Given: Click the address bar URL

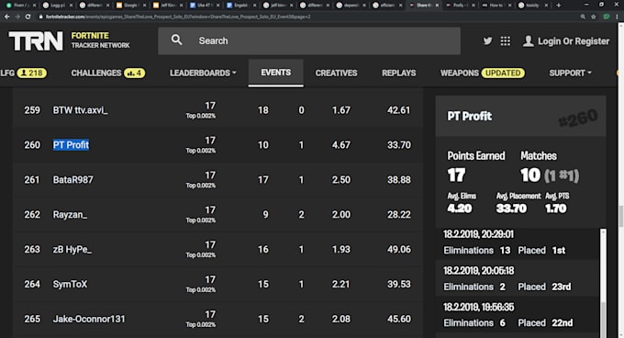Looking at the screenshot, I should [x=178, y=17].
